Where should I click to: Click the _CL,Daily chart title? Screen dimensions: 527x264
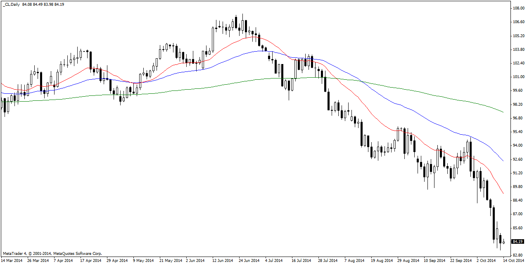12,4
